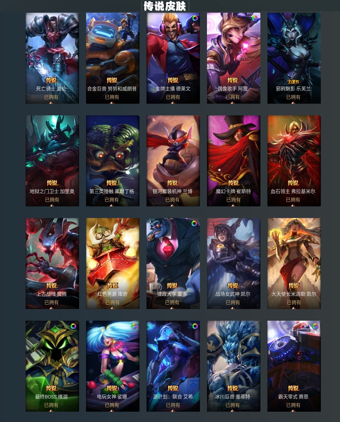
Task: Click 已拥有 label on 魔幻卡牌 崔斯特
Action: pyautogui.click(x=233, y=200)
